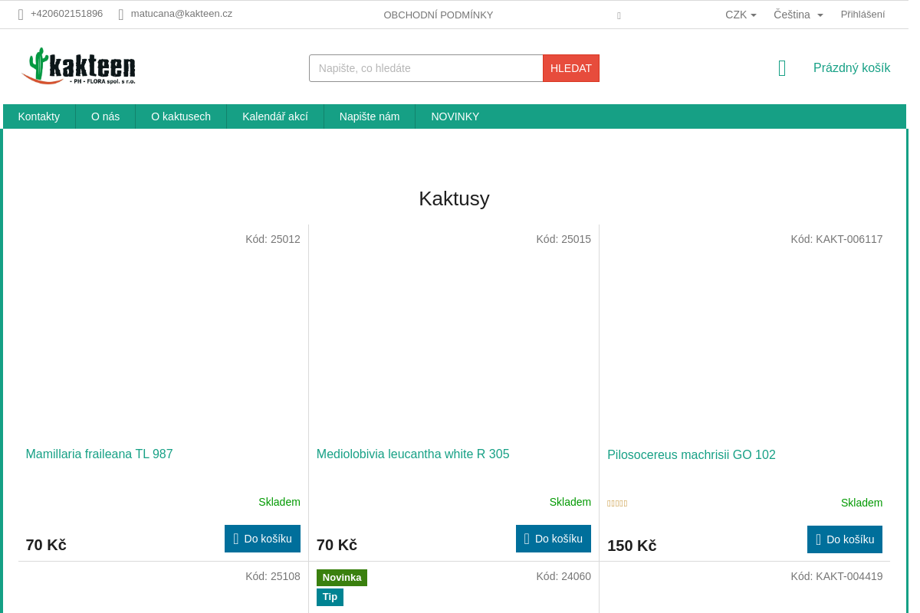Open Mamillaria fraileana TL 987 product
The width and height of the screenshot is (920, 613).
100,454
